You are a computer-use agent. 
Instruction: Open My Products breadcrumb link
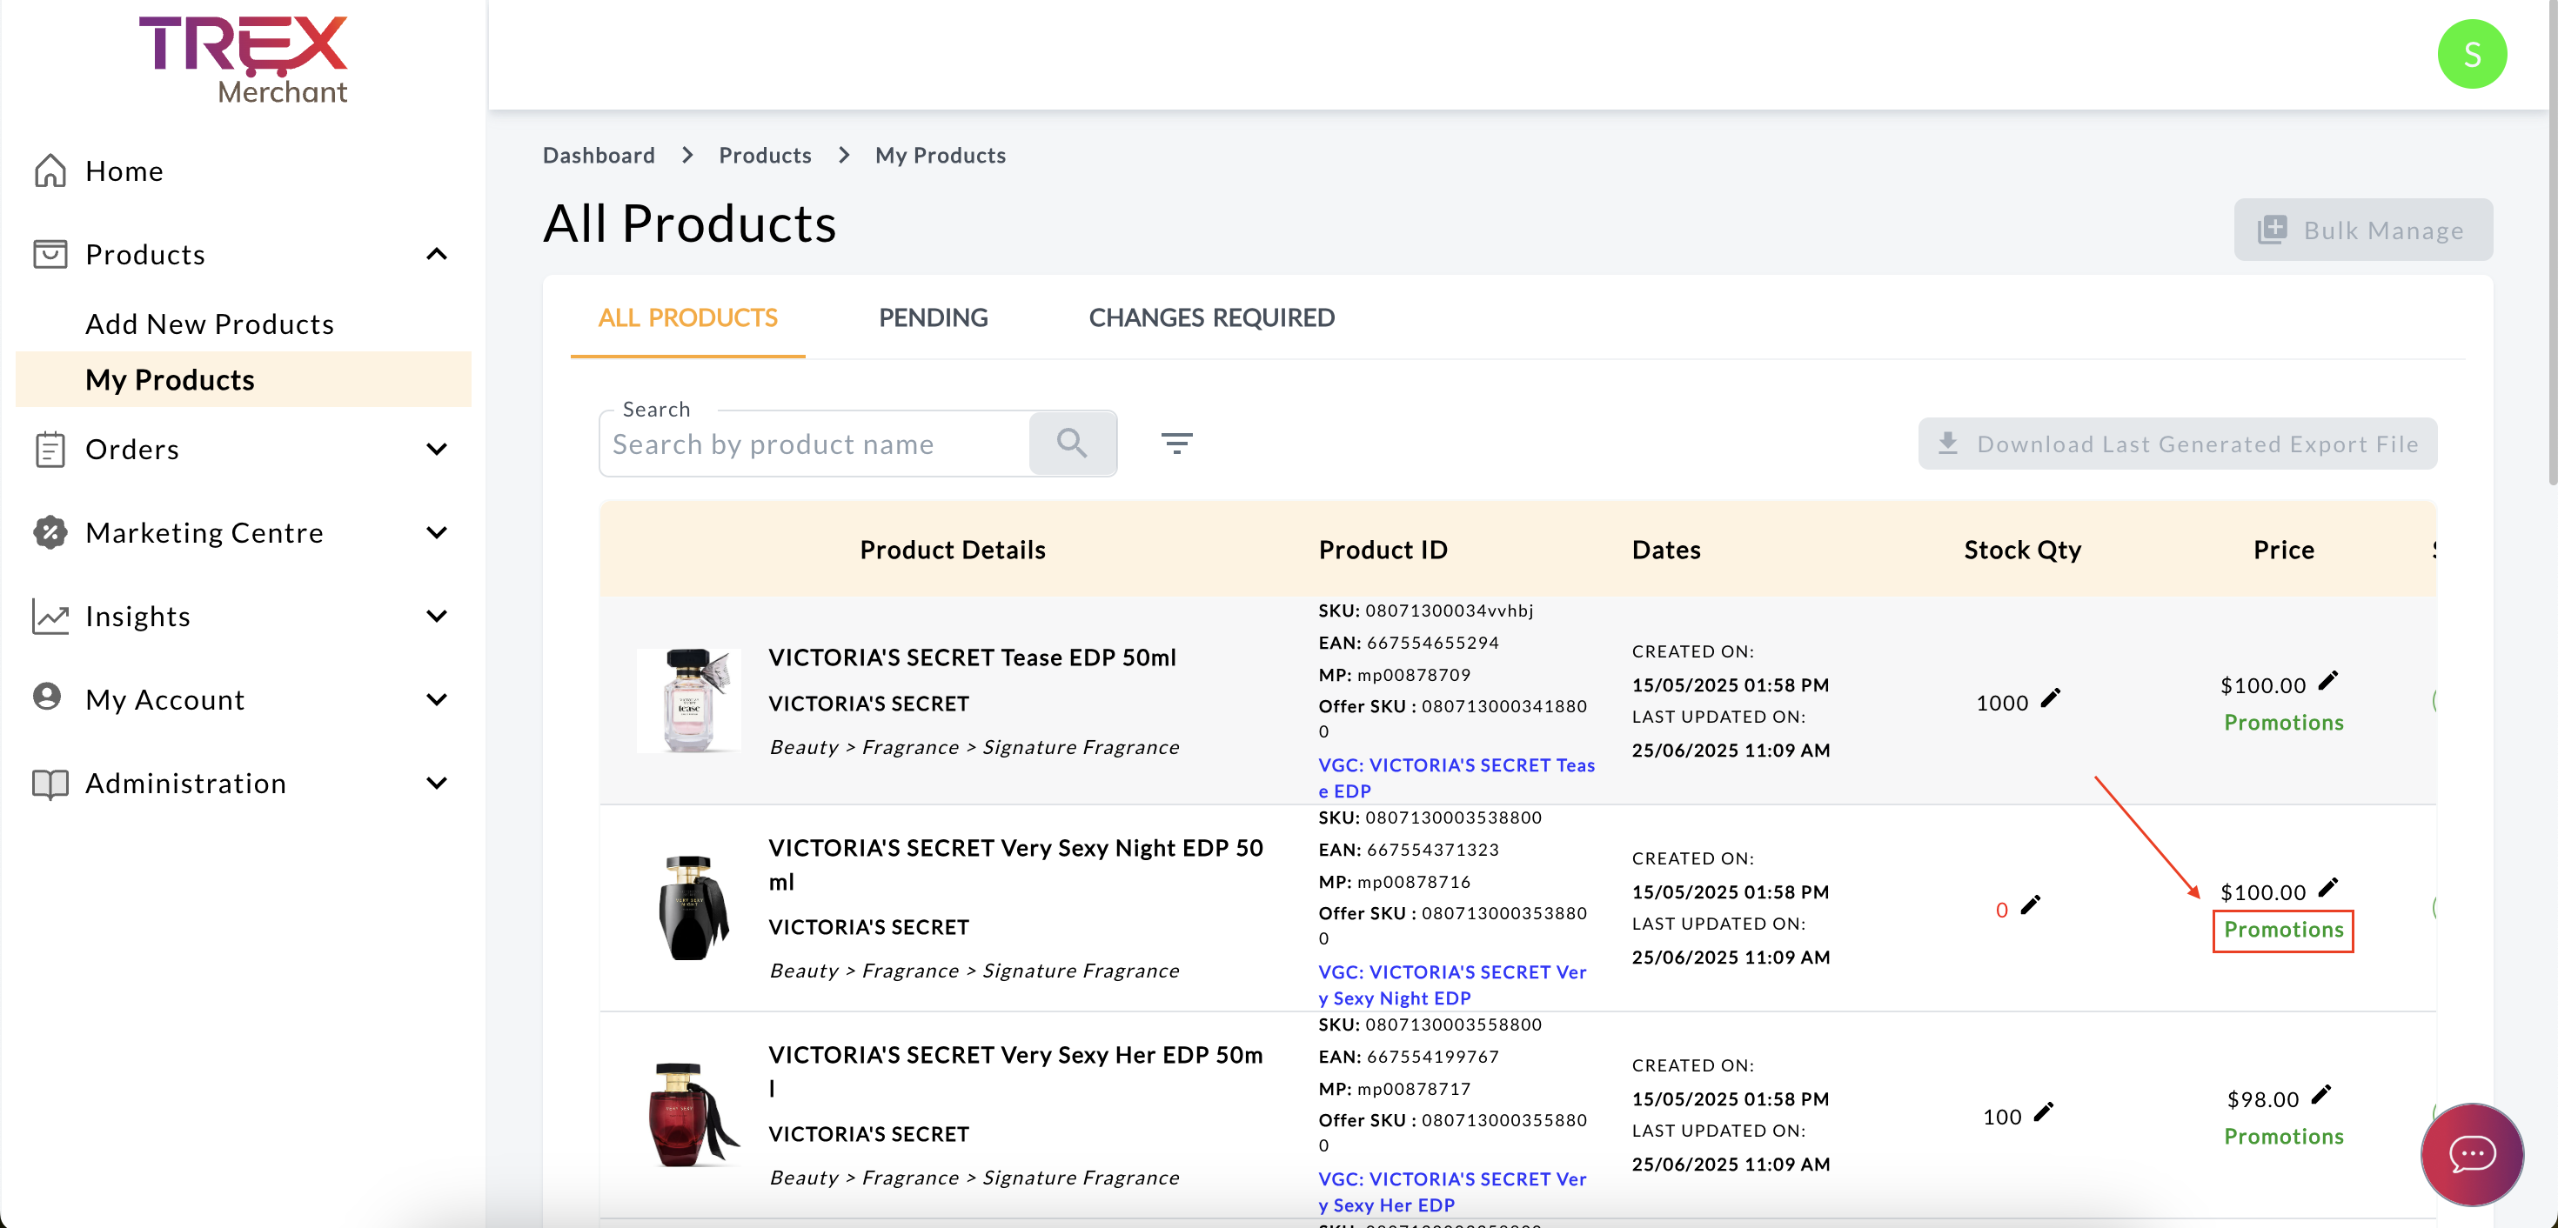click(940, 155)
